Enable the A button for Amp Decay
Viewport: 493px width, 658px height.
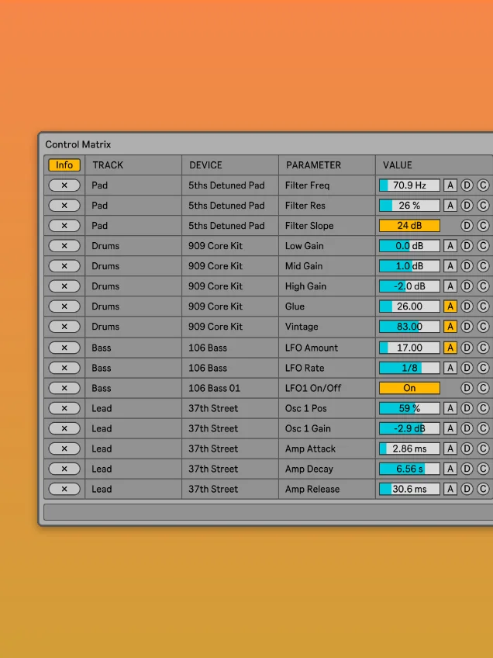[x=450, y=469]
